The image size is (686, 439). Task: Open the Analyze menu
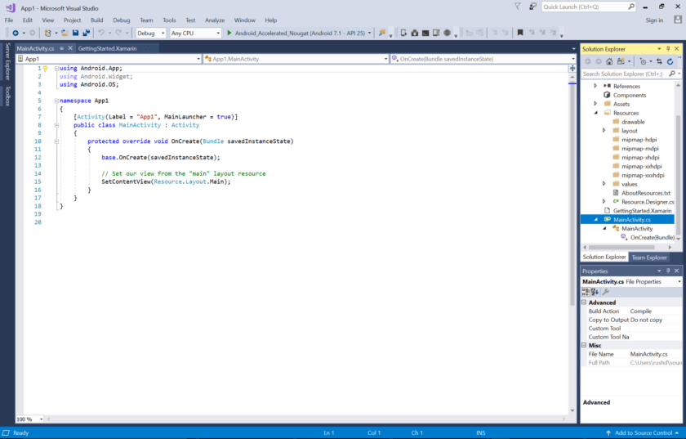click(214, 20)
